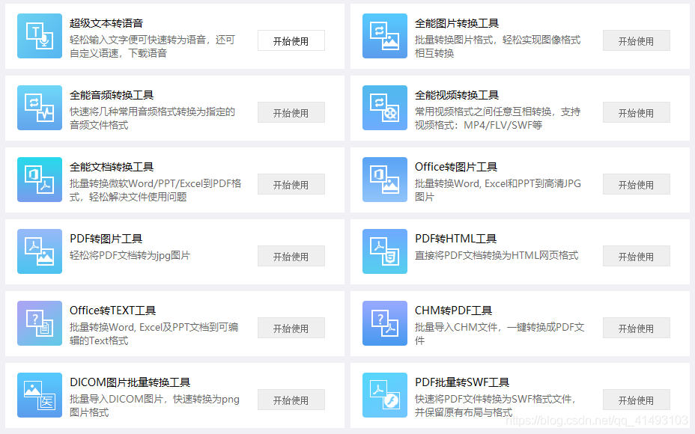Click description starting 轻松输入文字便可快速转为语音
This screenshot has width=695, height=434.
[x=153, y=46]
